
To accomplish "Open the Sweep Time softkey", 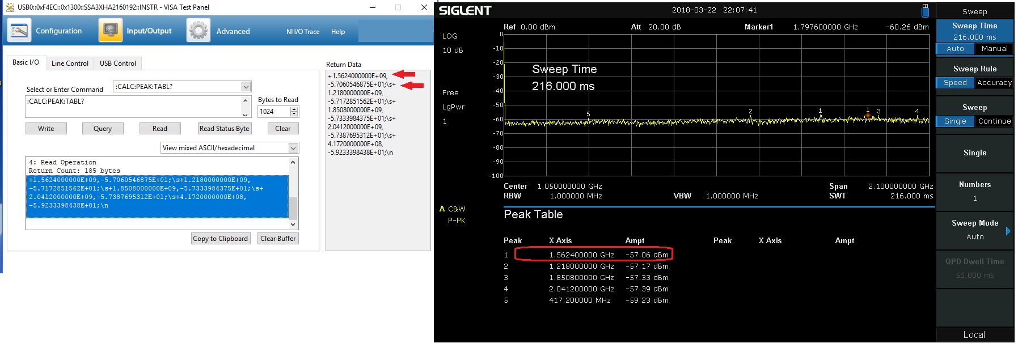I will (975, 31).
